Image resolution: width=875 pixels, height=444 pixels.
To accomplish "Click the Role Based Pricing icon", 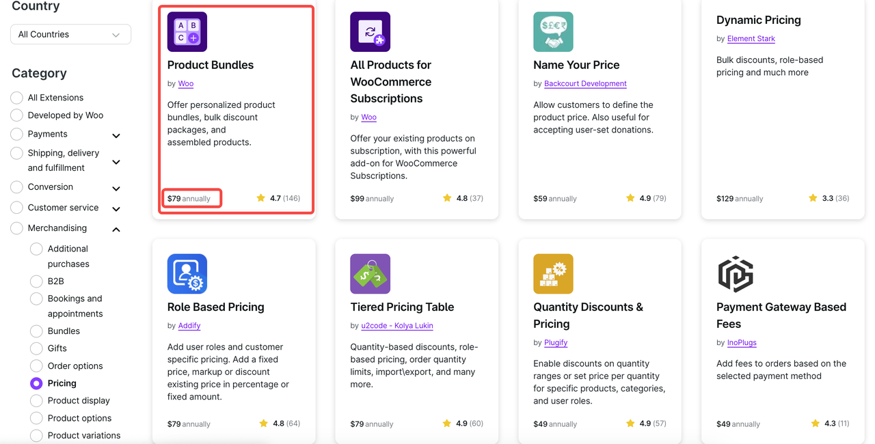I will 187,273.
